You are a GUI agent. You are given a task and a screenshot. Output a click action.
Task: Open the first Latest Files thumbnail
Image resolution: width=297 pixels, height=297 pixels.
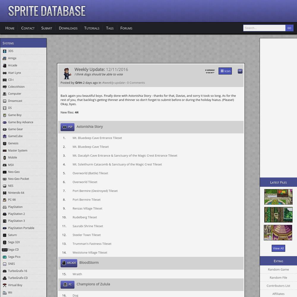[x=278, y=197]
